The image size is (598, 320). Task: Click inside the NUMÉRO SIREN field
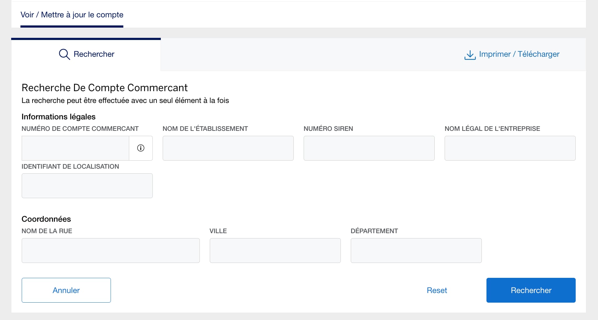tap(369, 148)
